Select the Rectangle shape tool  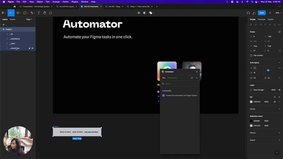[x=25, y=13]
